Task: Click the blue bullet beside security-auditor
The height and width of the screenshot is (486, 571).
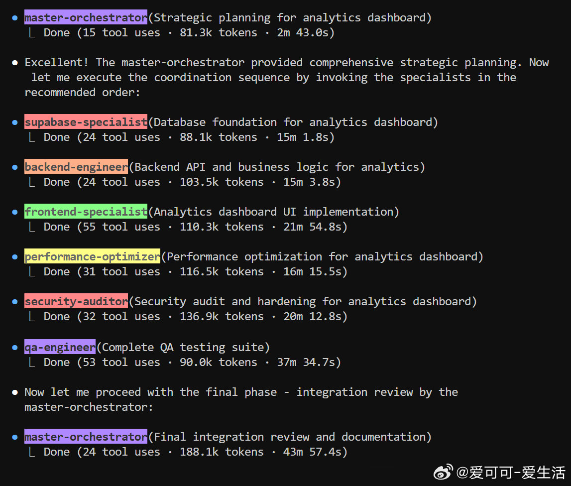Action: [15, 302]
